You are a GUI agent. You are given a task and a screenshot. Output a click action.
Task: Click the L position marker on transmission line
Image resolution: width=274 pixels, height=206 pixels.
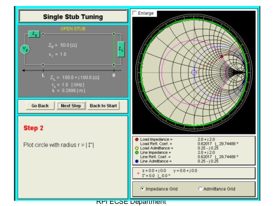[x=43, y=75]
